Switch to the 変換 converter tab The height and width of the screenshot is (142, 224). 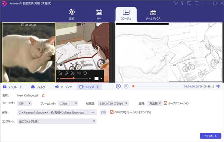click(72, 15)
